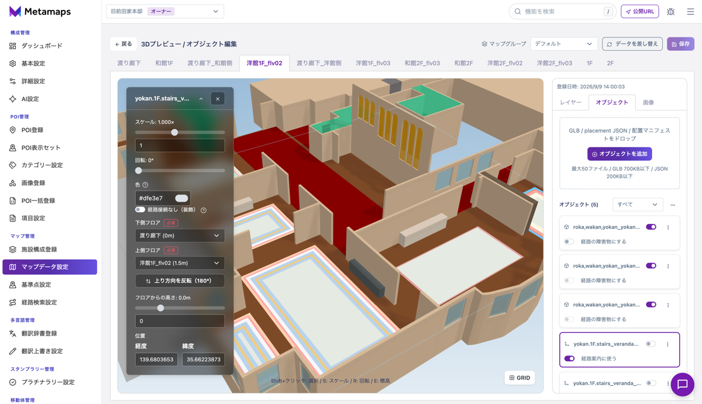
Task: Open the hamburger menu at top right
Action: click(690, 12)
